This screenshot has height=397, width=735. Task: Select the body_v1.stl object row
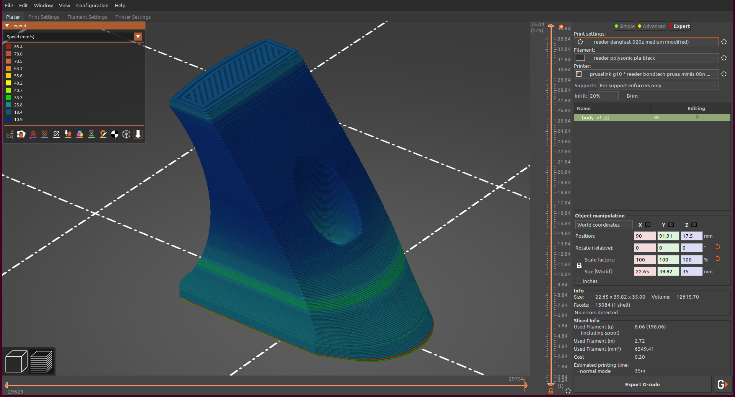click(652, 118)
